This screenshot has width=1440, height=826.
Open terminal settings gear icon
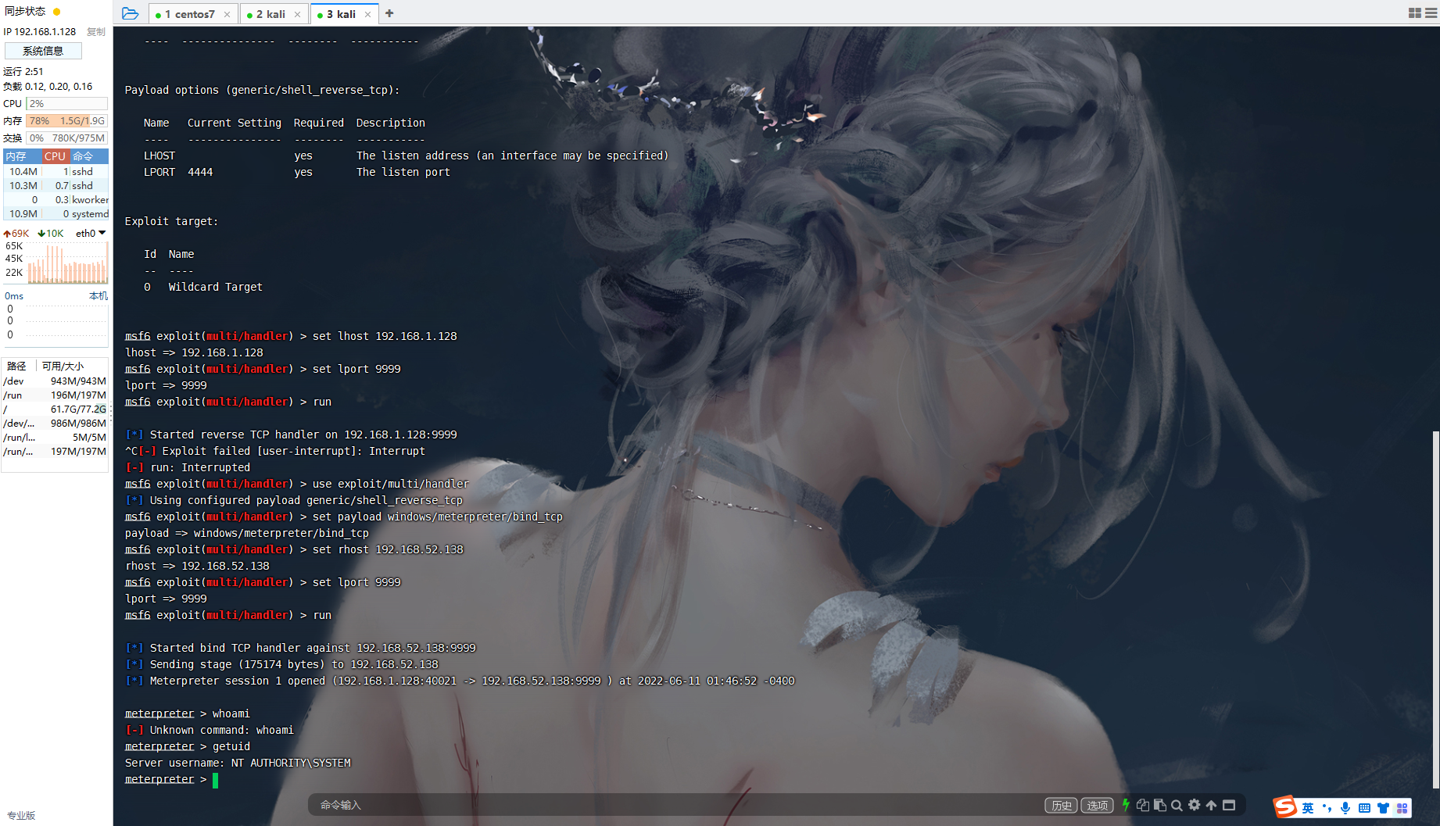[1195, 804]
